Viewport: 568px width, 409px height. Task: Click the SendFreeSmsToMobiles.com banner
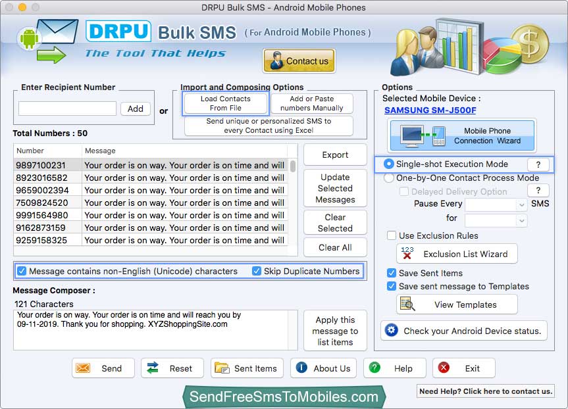(284, 397)
